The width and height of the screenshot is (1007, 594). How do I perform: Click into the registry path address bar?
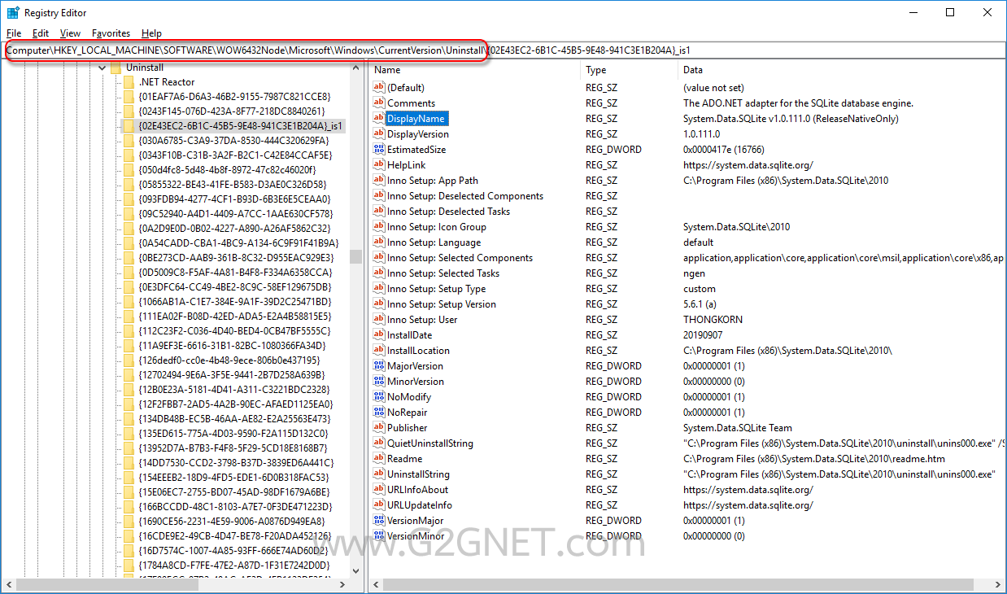pos(503,50)
